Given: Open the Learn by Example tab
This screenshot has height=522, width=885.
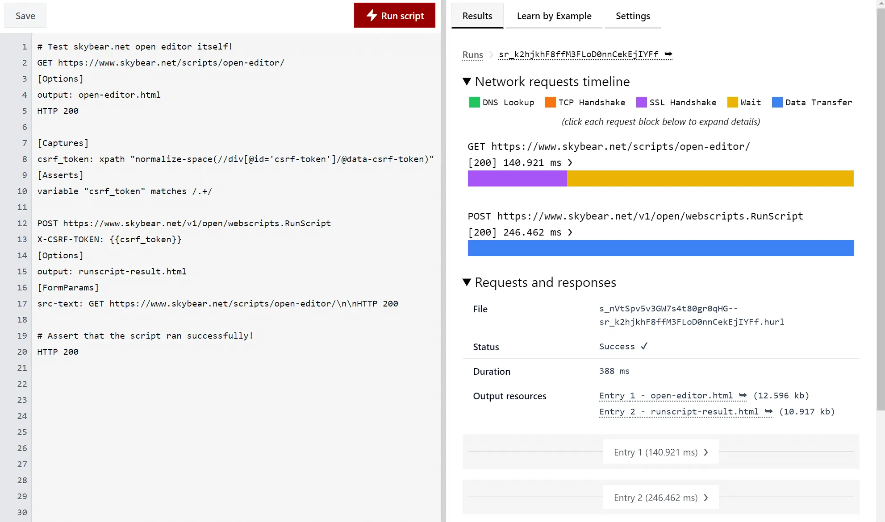Looking at the screenshot, I should (x=554, y=16).
